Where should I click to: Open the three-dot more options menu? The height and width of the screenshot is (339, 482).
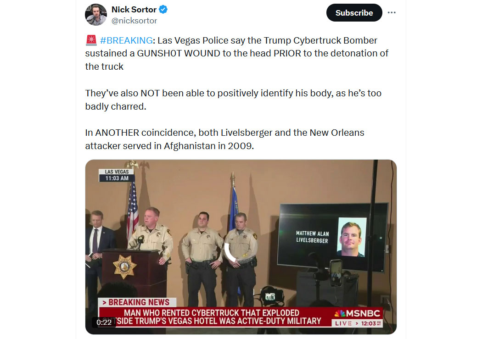392,12
